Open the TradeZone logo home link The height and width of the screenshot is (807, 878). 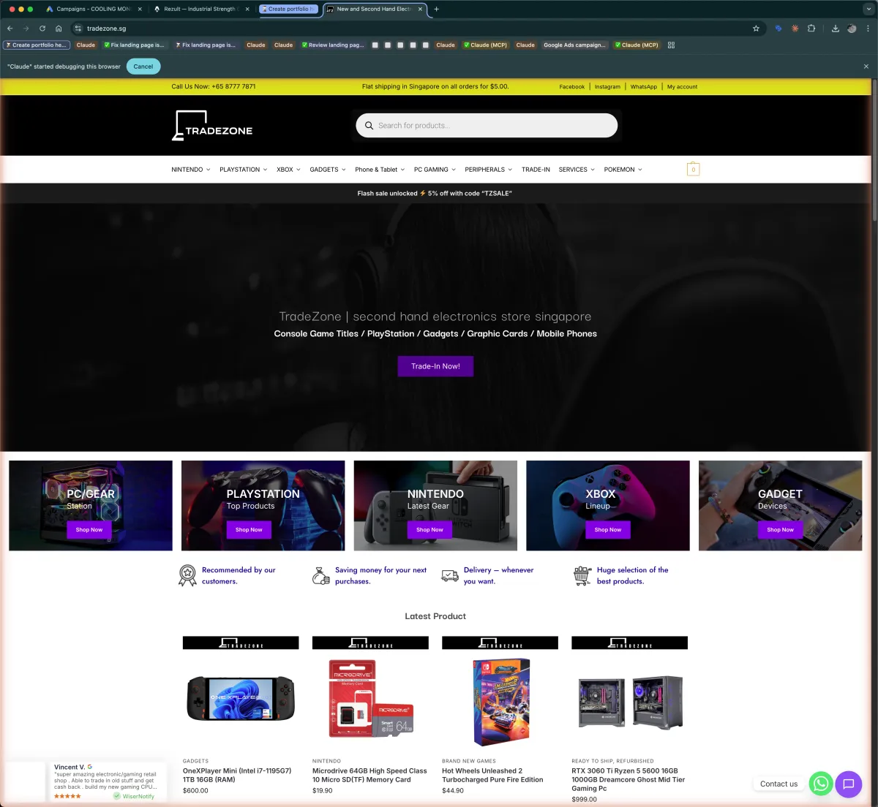[x=212, y=126]
